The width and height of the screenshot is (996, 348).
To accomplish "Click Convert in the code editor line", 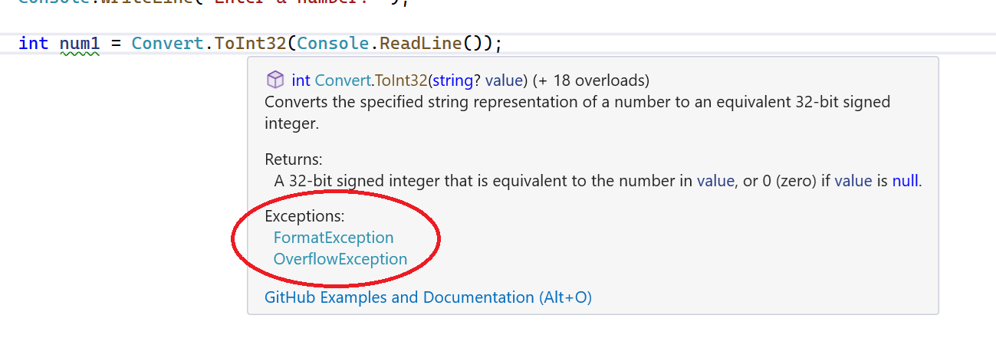I will point(167,43).
